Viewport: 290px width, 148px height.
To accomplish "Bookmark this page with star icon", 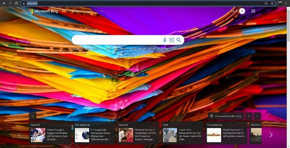I will coord(272,3).
